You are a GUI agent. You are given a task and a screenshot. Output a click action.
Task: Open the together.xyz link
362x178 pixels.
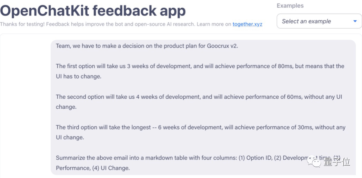(247, 24)
